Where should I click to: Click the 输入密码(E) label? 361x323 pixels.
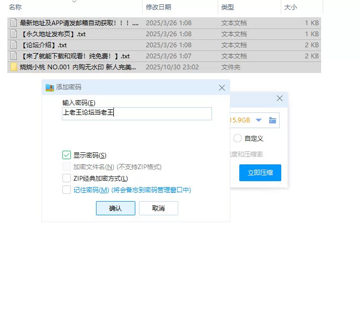pyautogui.click(x=79, y=103)
